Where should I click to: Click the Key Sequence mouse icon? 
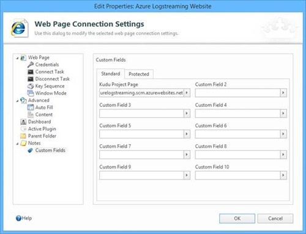click(x=31, y=86)
